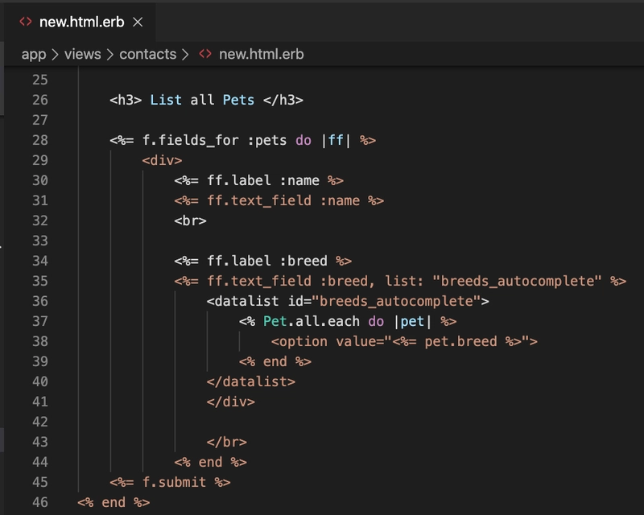Click new.html.erb in the breadcrumb path

pyautogui.click(x=261, y=54)
